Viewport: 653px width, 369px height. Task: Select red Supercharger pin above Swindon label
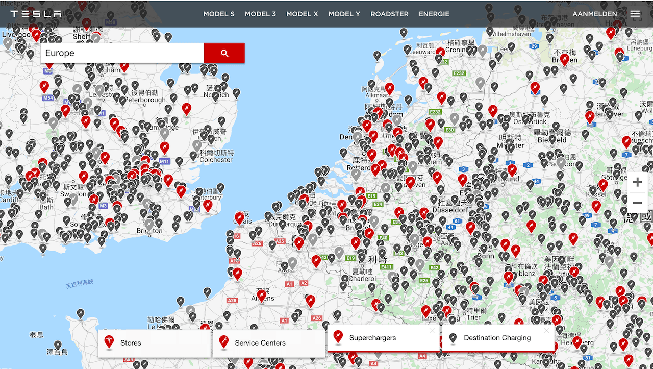pyautogui.click(x=84, y=177)
